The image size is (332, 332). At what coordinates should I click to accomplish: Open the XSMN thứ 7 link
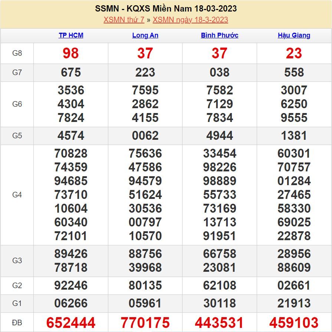click(124, 20)
